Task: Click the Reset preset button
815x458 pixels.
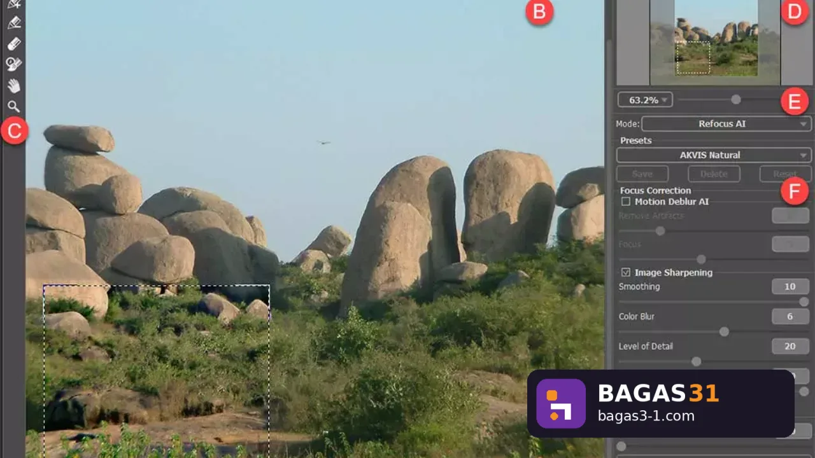Action: (785, 174)
